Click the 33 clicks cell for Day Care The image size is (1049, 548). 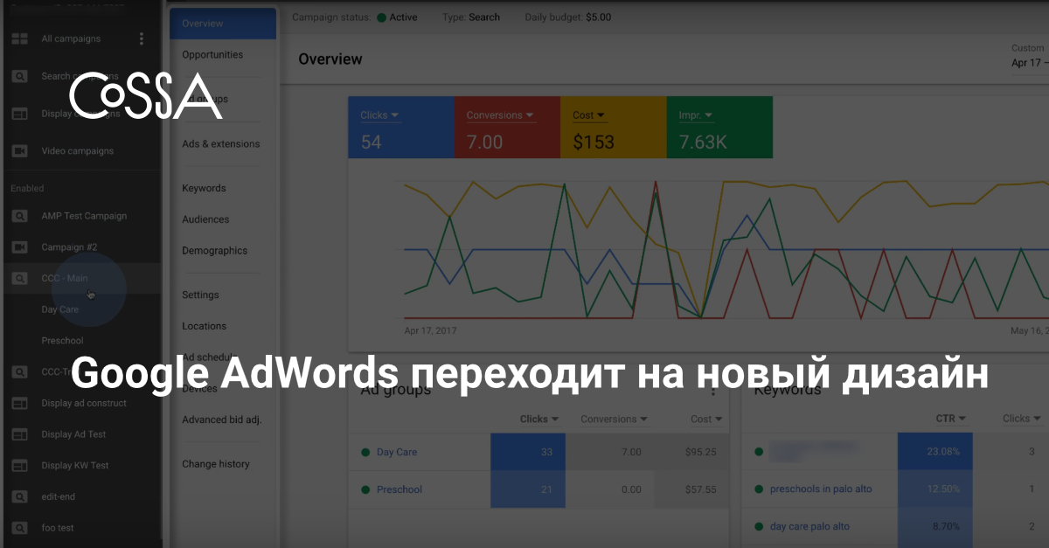pos(528,452)
